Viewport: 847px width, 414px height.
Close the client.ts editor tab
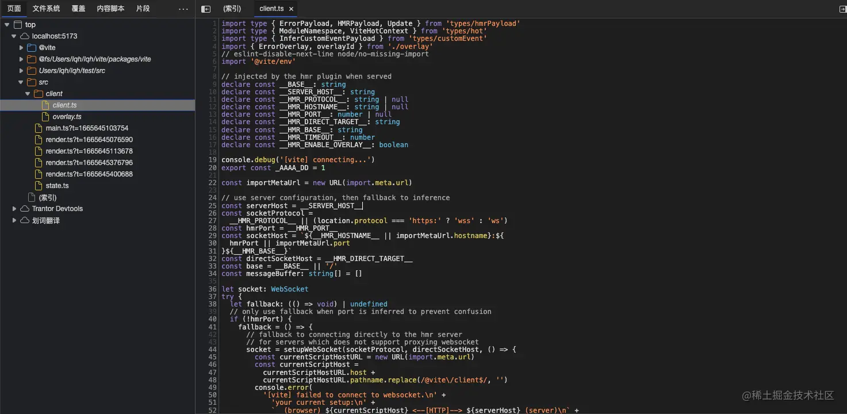click(291, 9)
